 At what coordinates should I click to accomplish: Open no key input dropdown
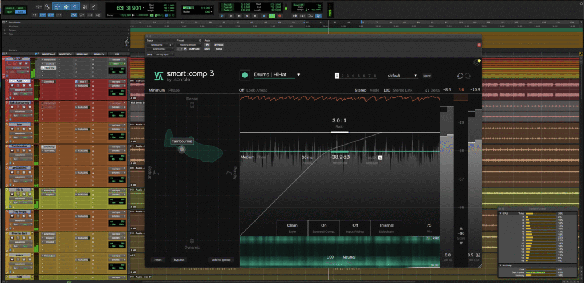coord(163,54)
